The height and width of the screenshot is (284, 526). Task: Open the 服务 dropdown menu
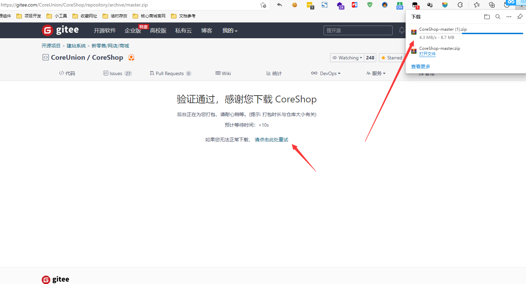376,73
